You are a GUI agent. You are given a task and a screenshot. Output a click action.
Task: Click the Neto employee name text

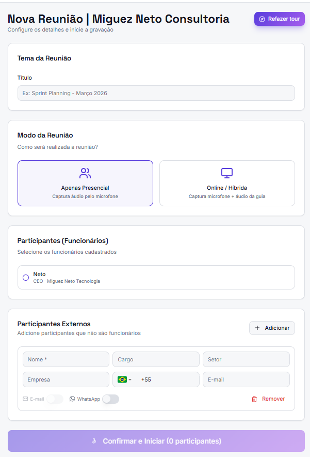click(x=39, y=274)
